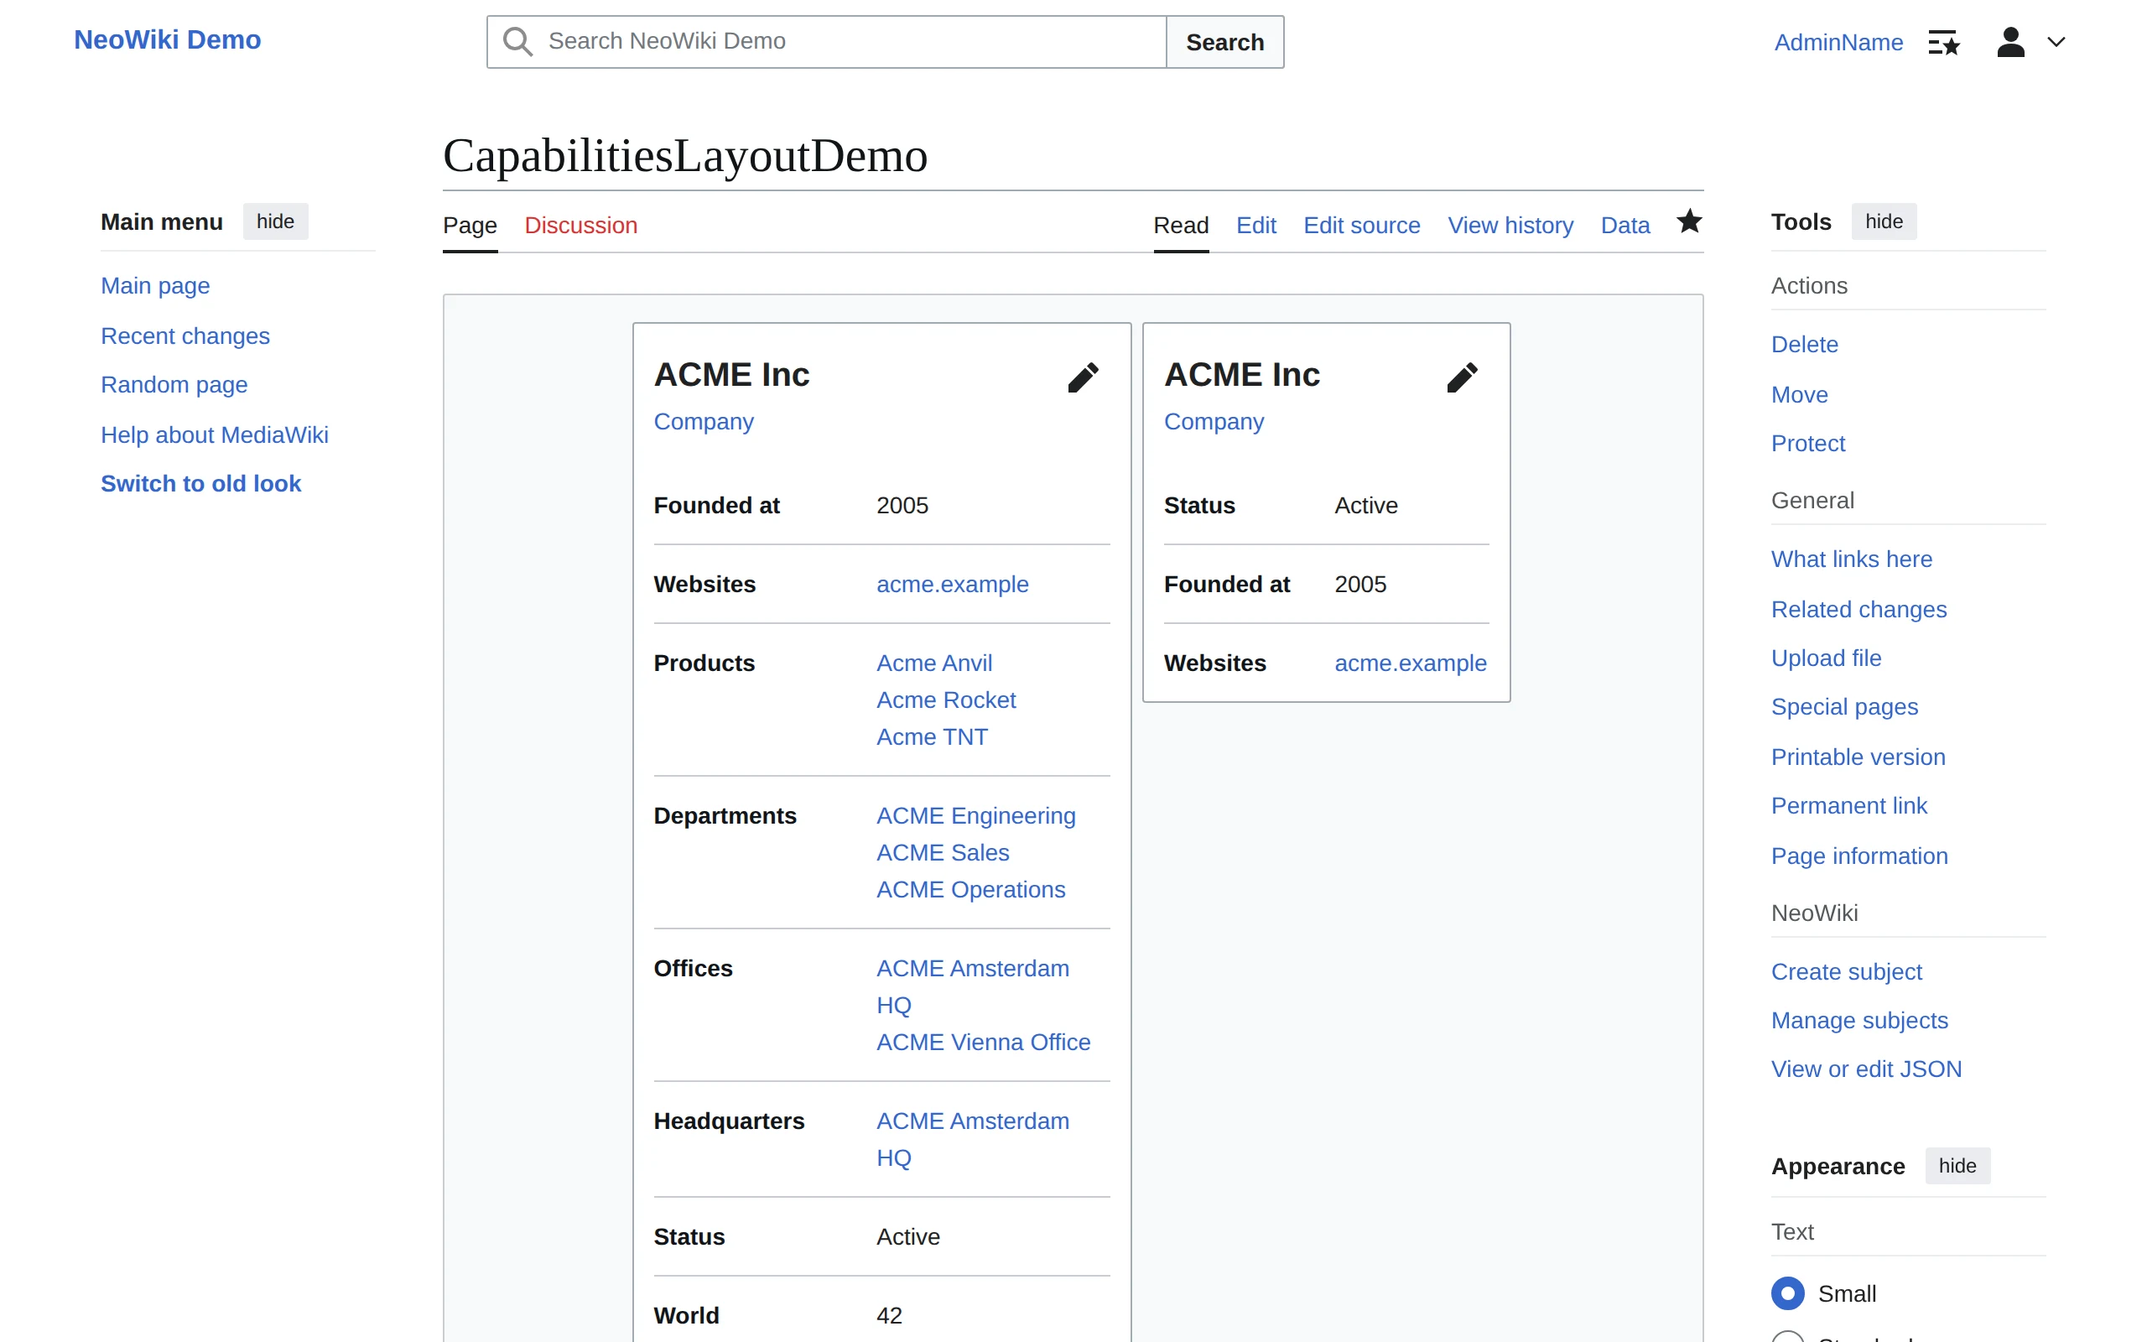The width and height of the screenshot is (2147, 1342).
Task: Open the Data tab
Action: click(x=1625, y=226)
